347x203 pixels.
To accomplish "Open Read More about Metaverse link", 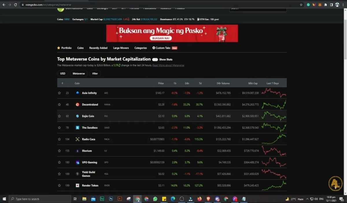I will click(168, 65).
